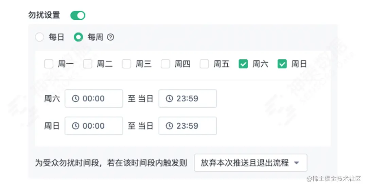This screenshot has height=188, width=367.
Task: Uncheck the 周六 checkbox
Action: pos(243,64)
